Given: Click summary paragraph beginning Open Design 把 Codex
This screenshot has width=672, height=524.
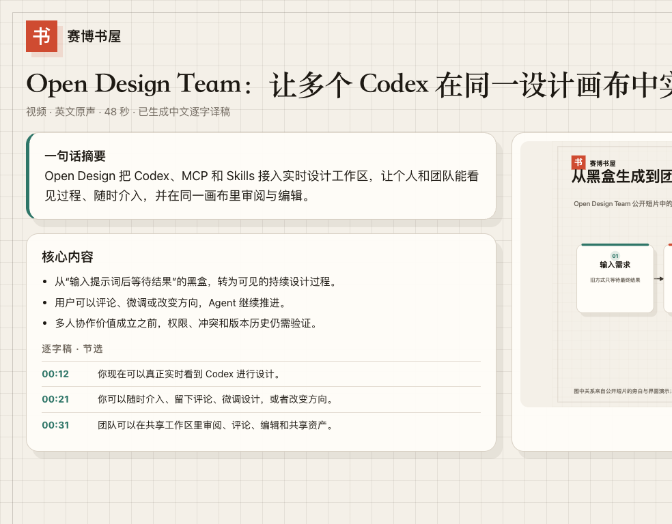Looking at the screenshot, I should tap(262, 186).
